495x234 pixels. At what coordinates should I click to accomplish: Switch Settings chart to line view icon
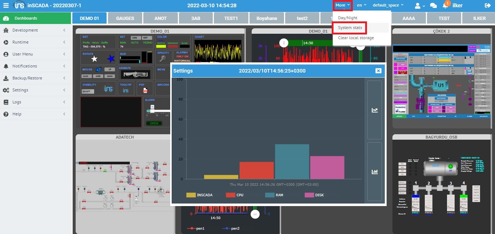(375, 110)
